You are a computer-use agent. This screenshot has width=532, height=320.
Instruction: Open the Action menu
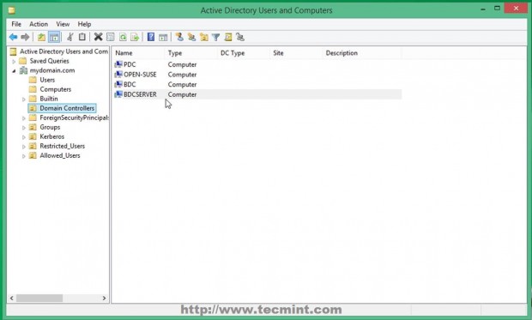tap(39, 24)
